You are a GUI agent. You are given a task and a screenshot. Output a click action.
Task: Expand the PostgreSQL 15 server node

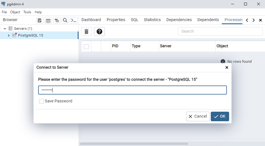[9, 35]
